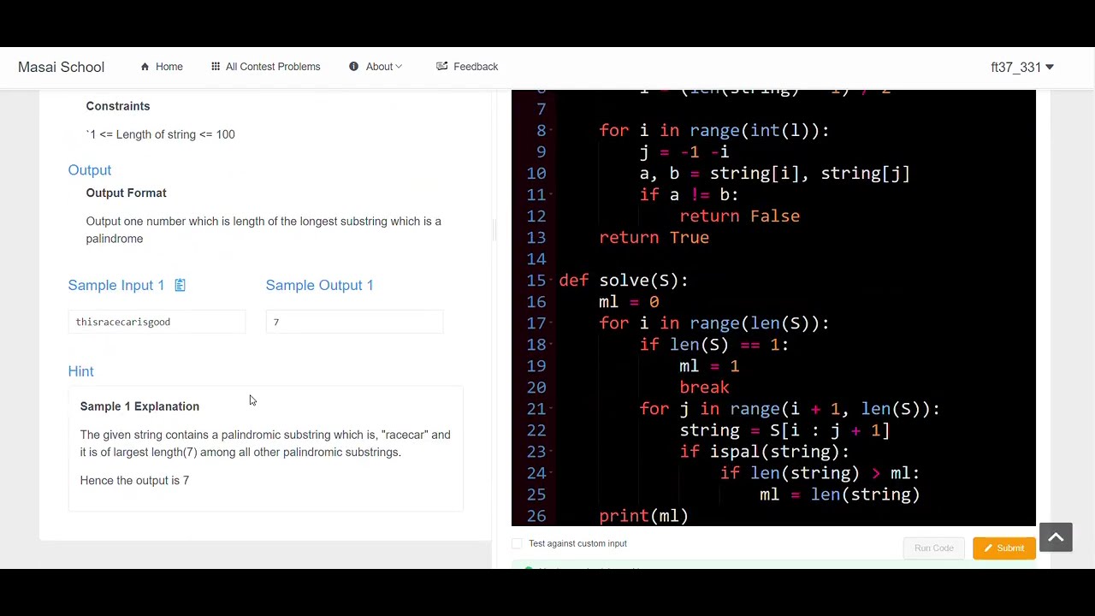This screenshot has height=616, width=1095.
Task: Click the code line 'ml = len(string)'
Action: coord(839,495)
